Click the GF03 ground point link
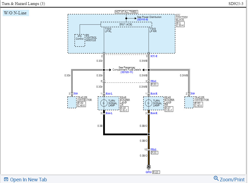Image resolution: width=251 pixels, height=183 pixels. point(149,172)
